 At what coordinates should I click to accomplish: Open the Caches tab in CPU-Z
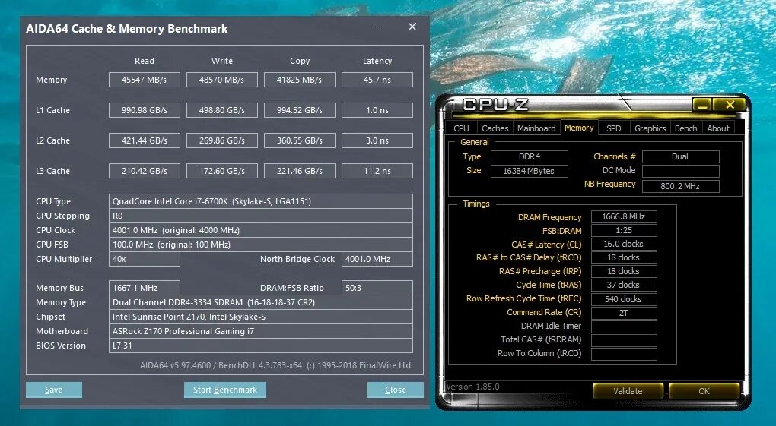pos(495,128)
